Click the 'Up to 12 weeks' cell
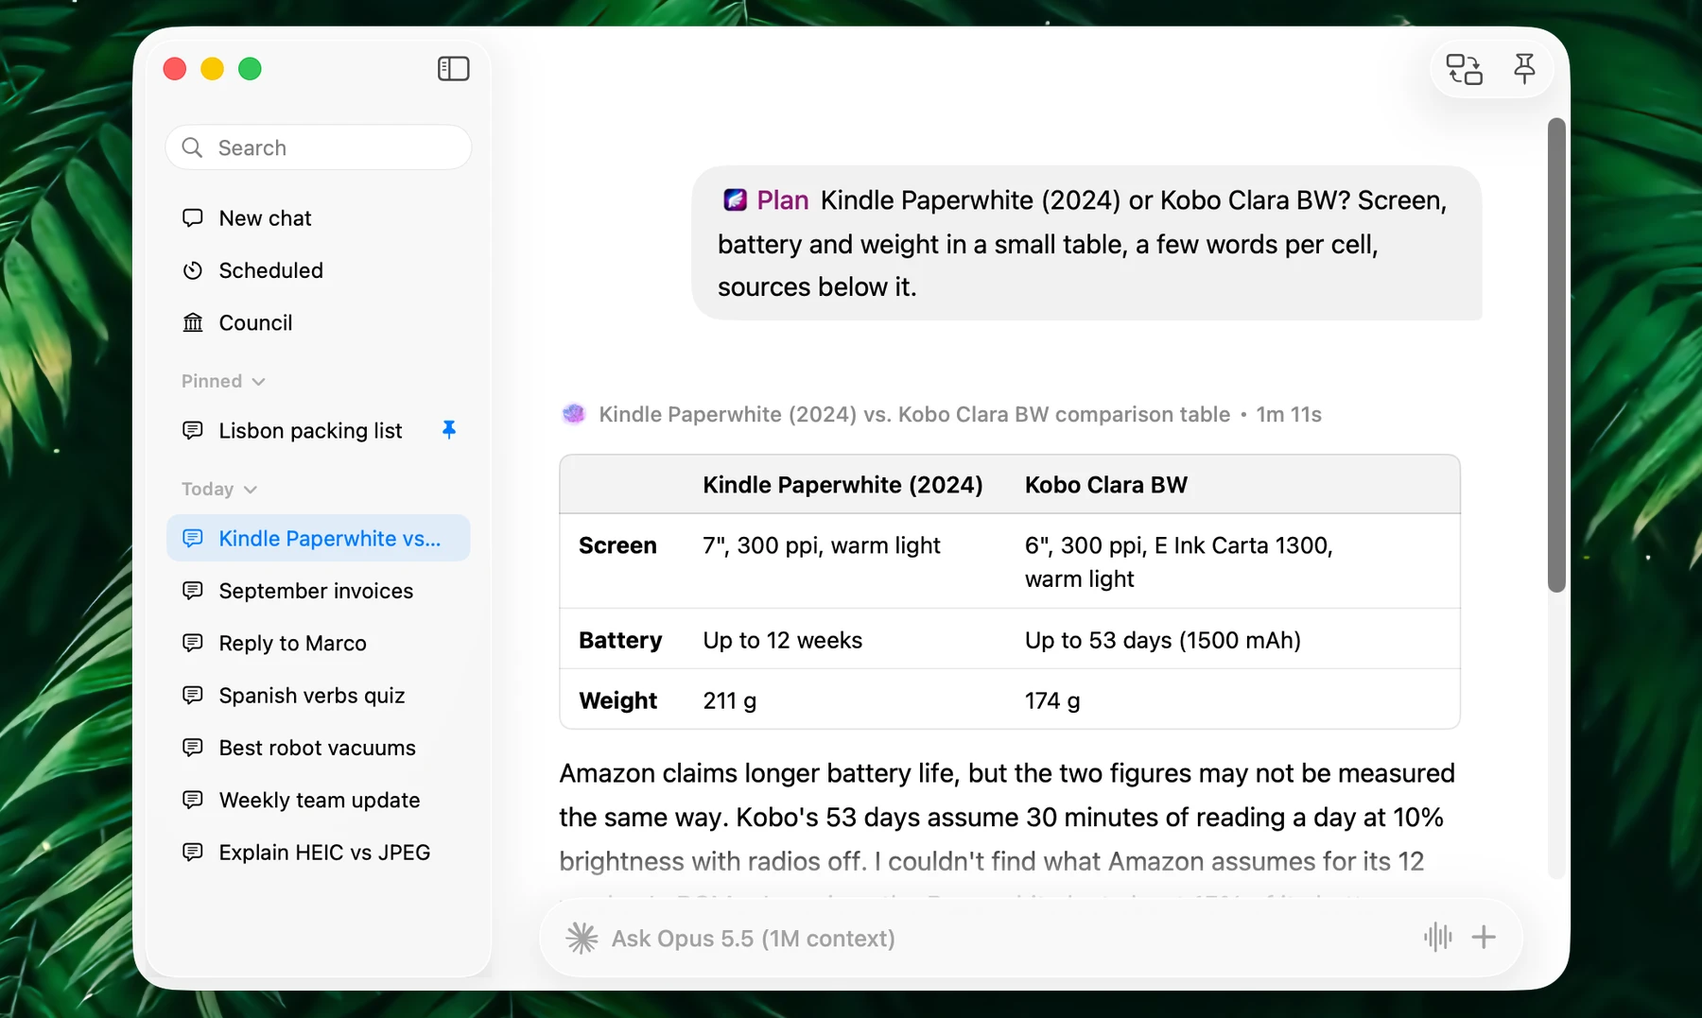Screen dimensions: 1702x1018 click(x=783, y=641)
